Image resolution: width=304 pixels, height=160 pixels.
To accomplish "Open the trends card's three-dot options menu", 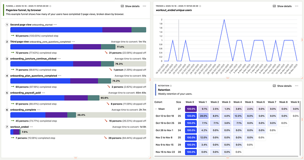I will [296, 6].
